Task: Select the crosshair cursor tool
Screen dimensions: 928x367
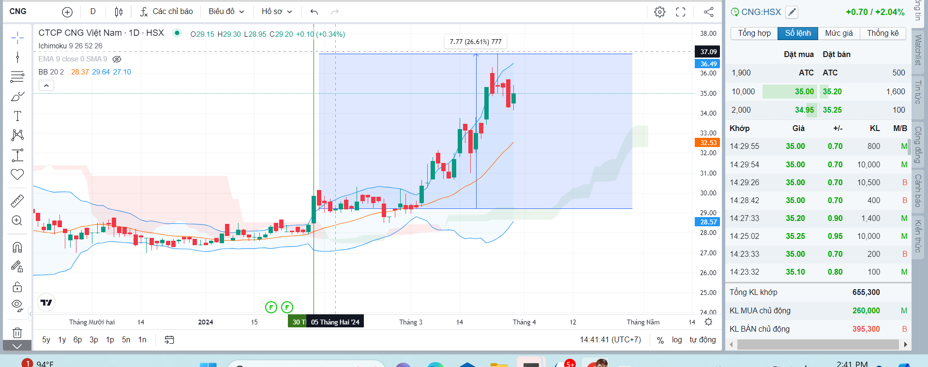Action: (x=17, y=38)
